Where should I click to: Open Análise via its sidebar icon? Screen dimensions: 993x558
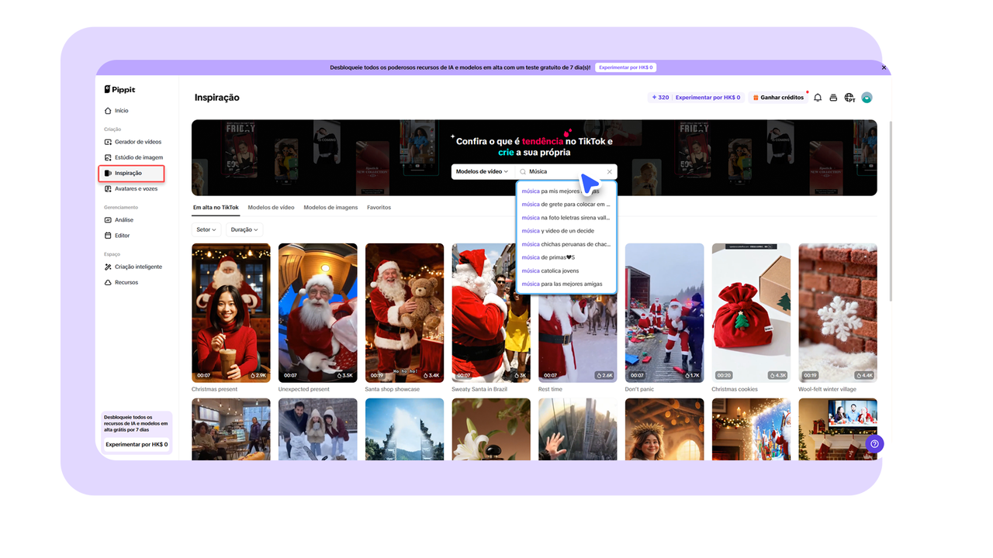(x=108, y=220)
